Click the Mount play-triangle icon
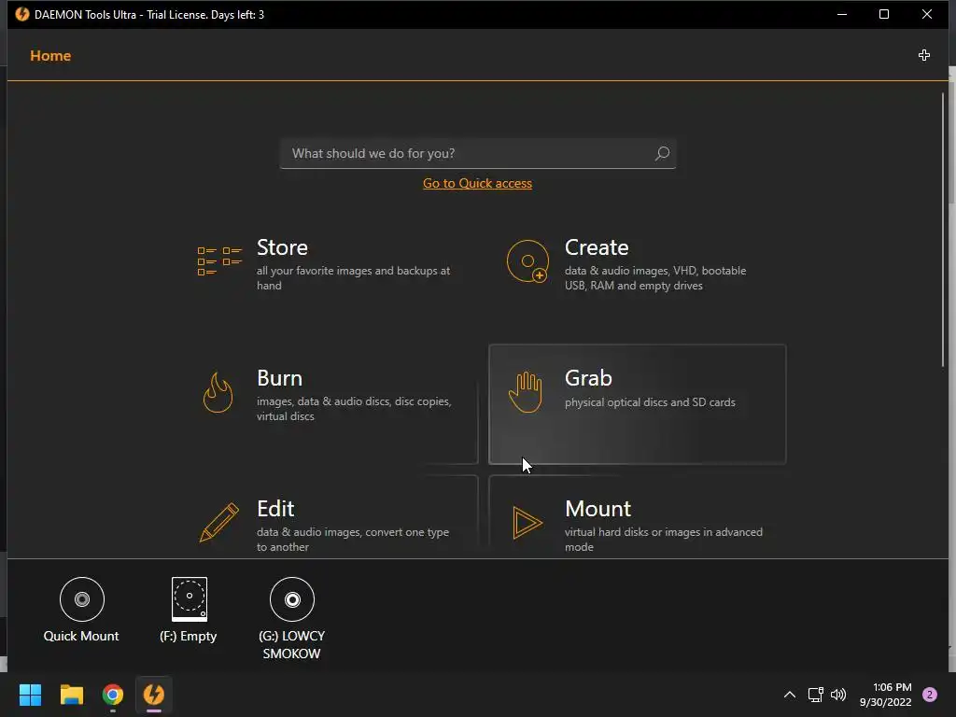956x717 pixels. coord(527,523)
